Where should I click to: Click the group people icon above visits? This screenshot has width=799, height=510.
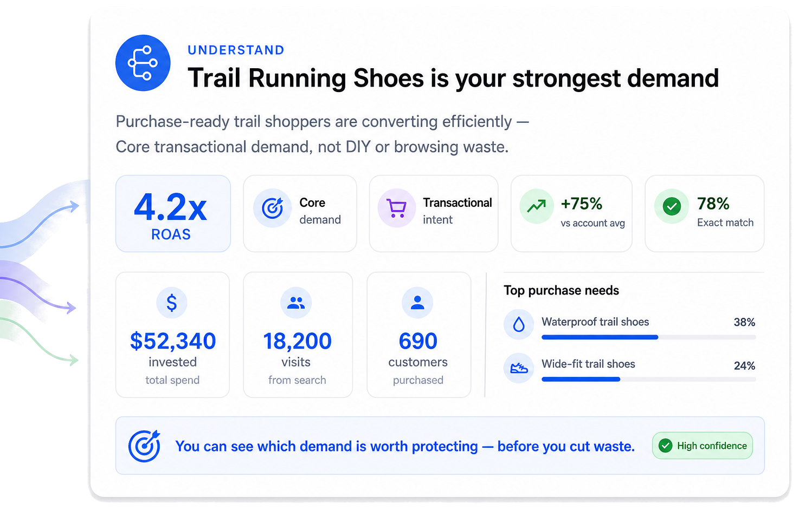click(296, 303)
